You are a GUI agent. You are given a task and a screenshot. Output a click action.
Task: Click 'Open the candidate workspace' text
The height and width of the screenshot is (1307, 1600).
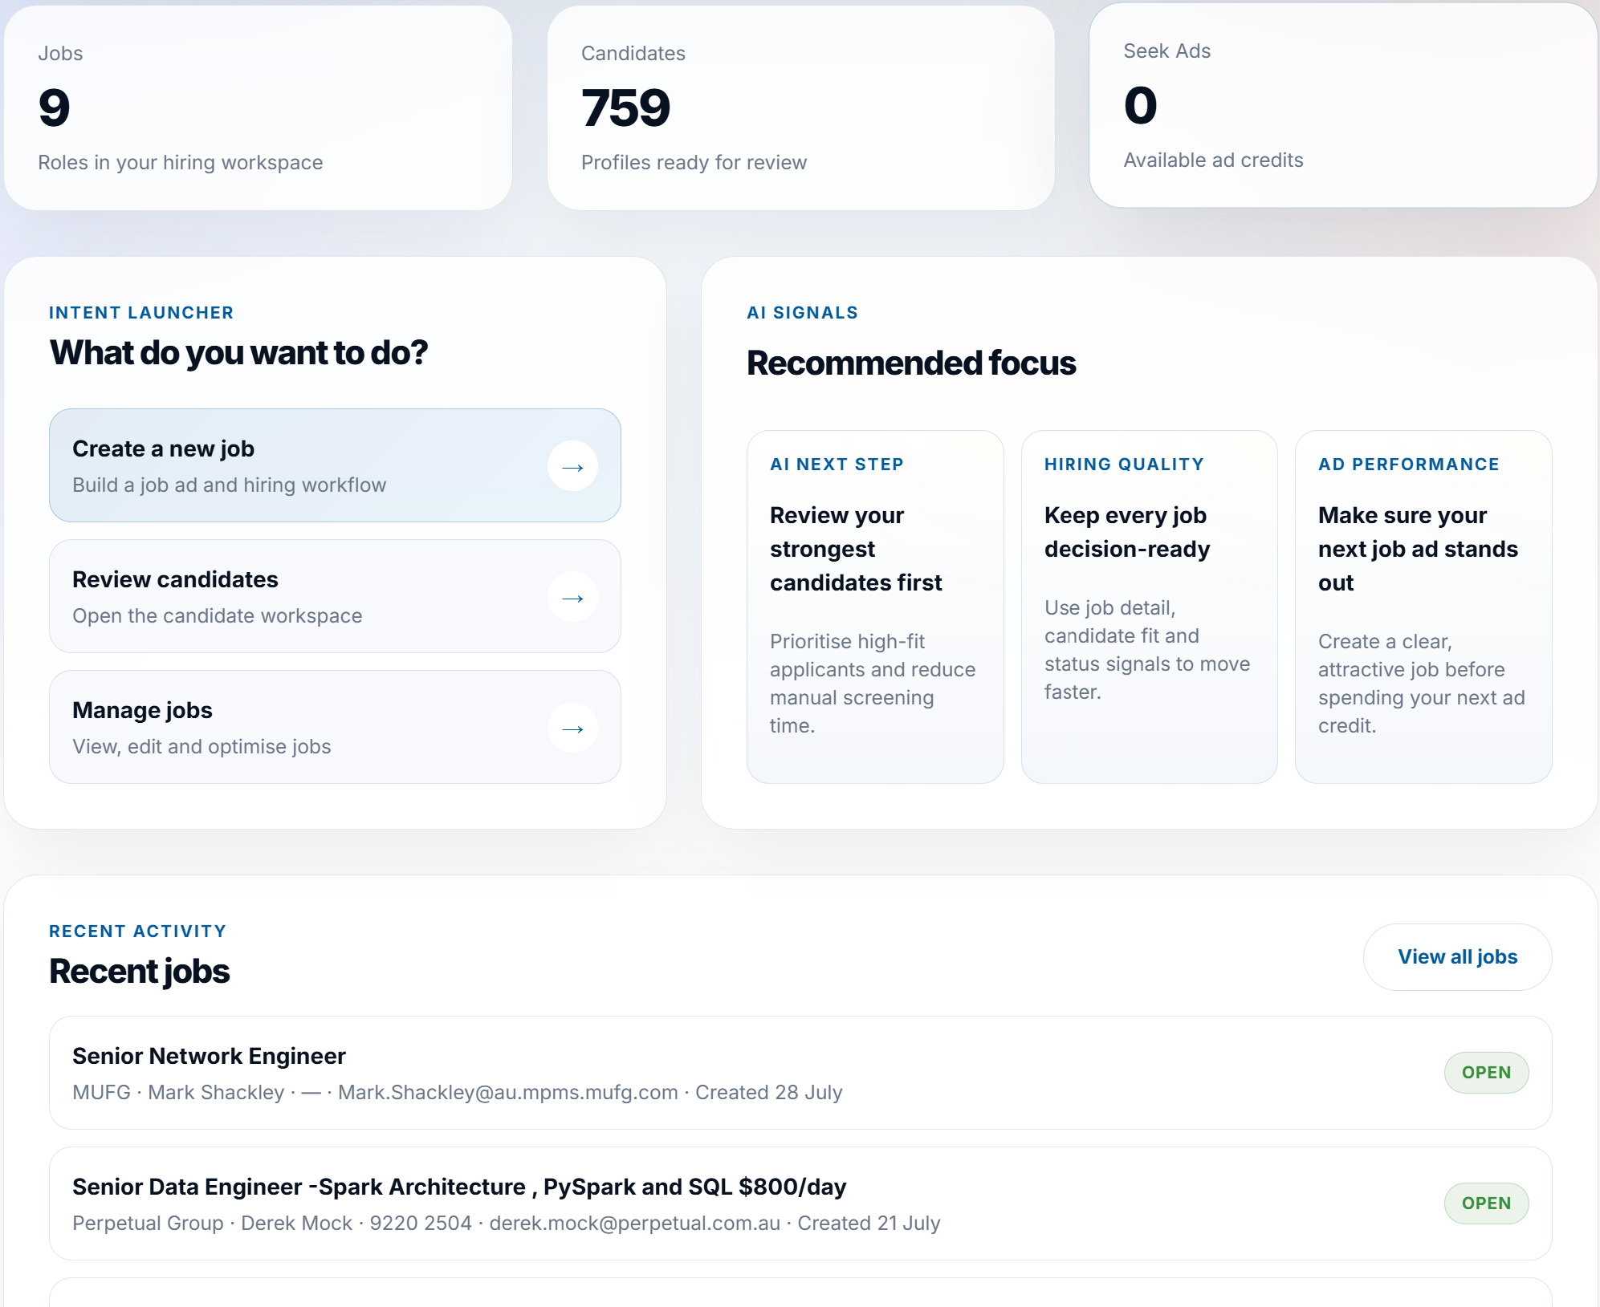point(218,616)
